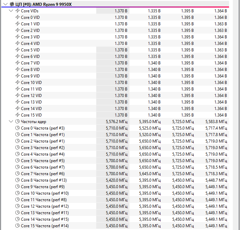Select Core 5 Частота (perf #5) row

[x=122, y=160]
